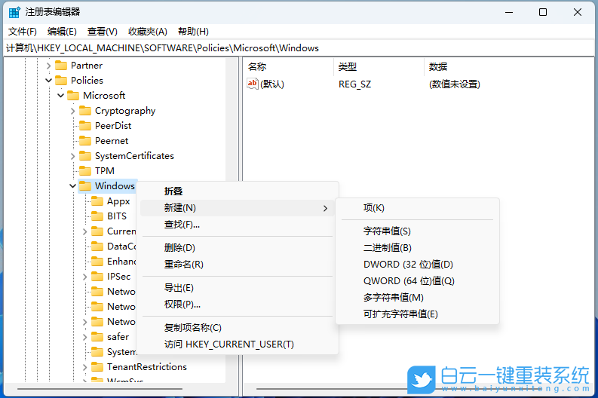This screenshot has width=598, height=398.
Task: Click the Partner folder icon
Action: point(61,66)
